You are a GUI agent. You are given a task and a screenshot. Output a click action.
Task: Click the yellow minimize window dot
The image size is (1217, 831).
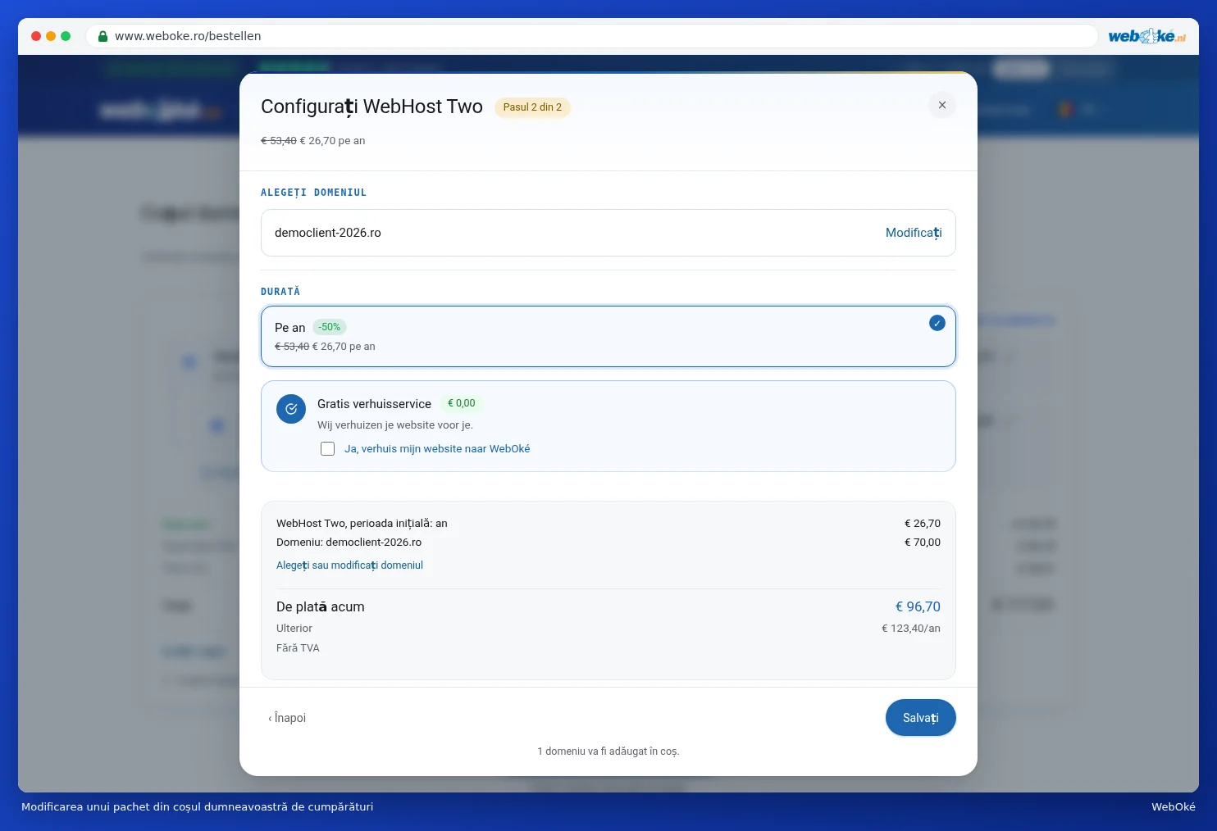pos(51,36)
